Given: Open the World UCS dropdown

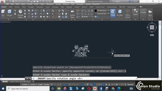Looking at the screenshot, I should pos(87,17).
